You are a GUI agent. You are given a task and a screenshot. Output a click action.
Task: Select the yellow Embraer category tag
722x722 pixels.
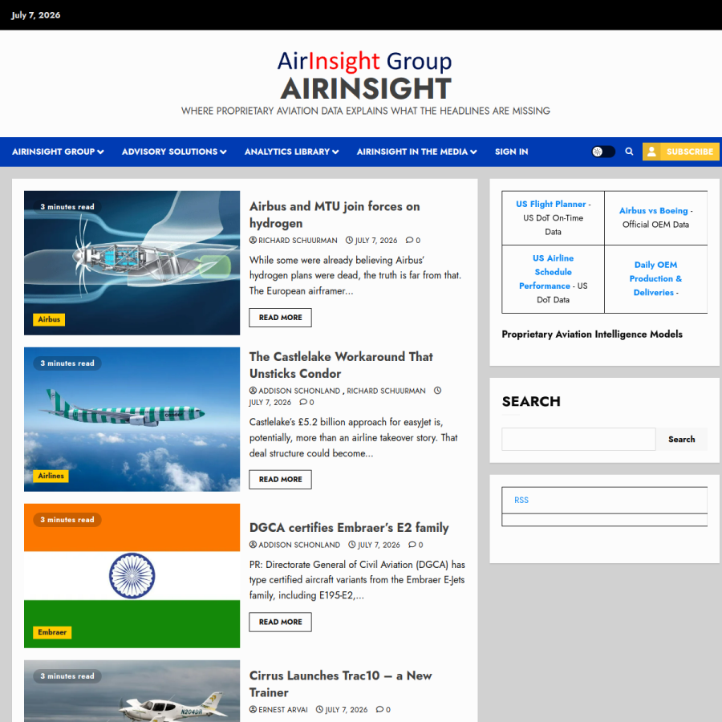tap(52, 632)
